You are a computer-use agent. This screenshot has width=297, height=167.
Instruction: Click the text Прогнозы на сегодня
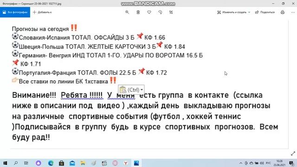(x=40, y=29)
